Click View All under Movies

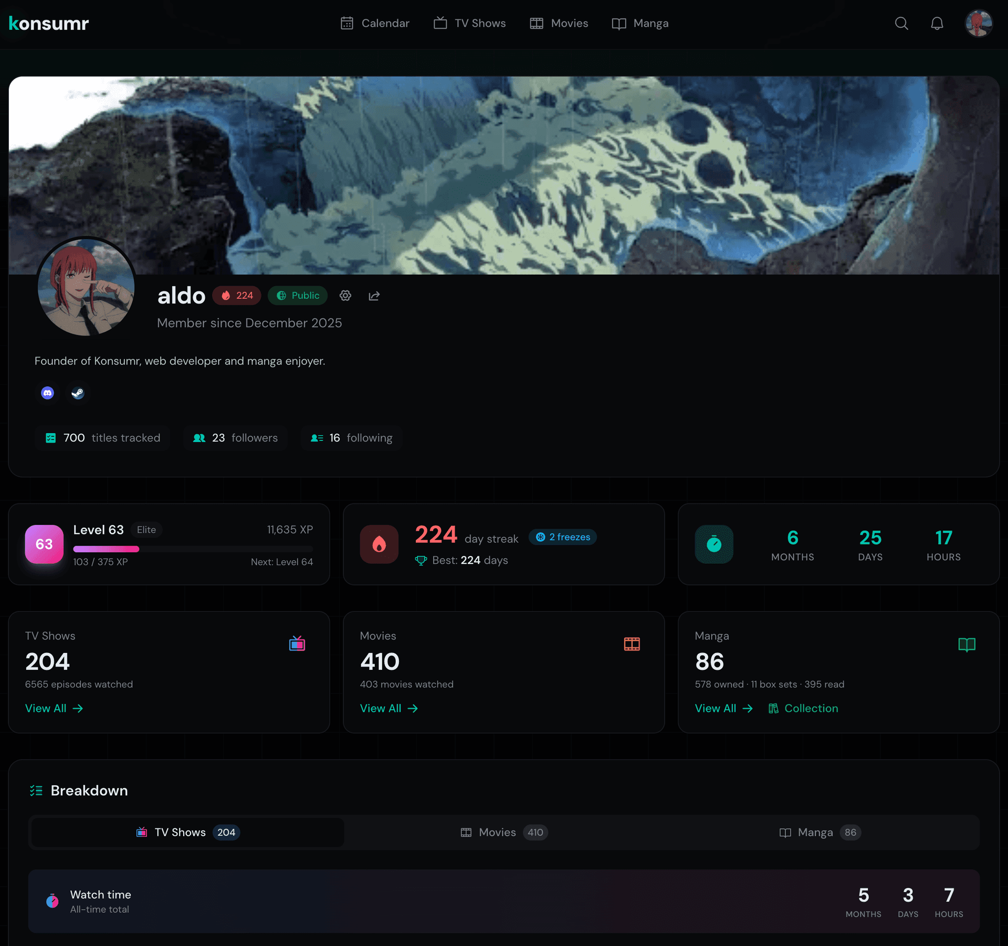point(389,708)
